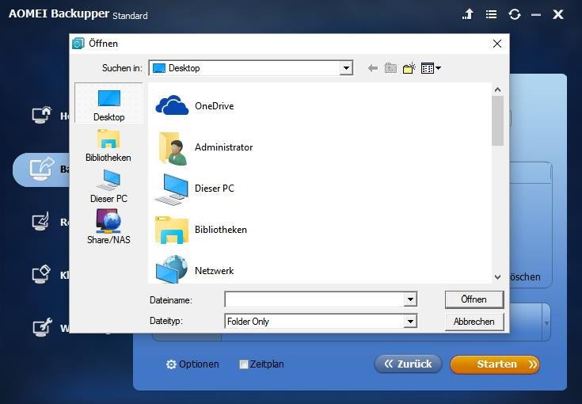Choose Dieser PC in the places sidebar
The image size is (582, 404).
coord(108,186)
